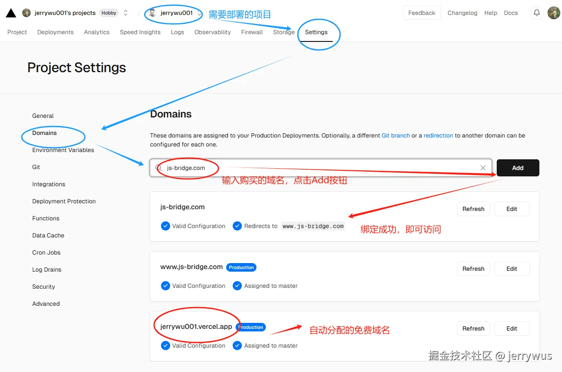
Task: Edit the jerrywu001.vercel.app domain
Action: (x=512, y=328)
